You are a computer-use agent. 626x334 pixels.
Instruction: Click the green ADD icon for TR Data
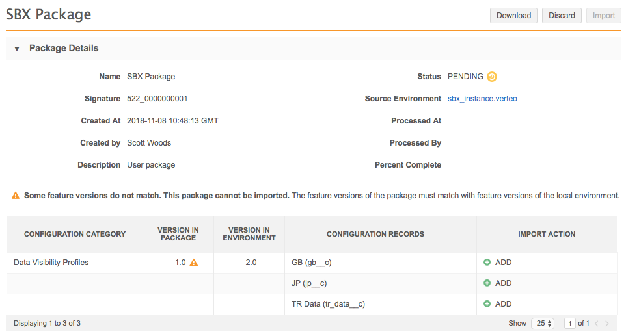[x=487, y=304]
